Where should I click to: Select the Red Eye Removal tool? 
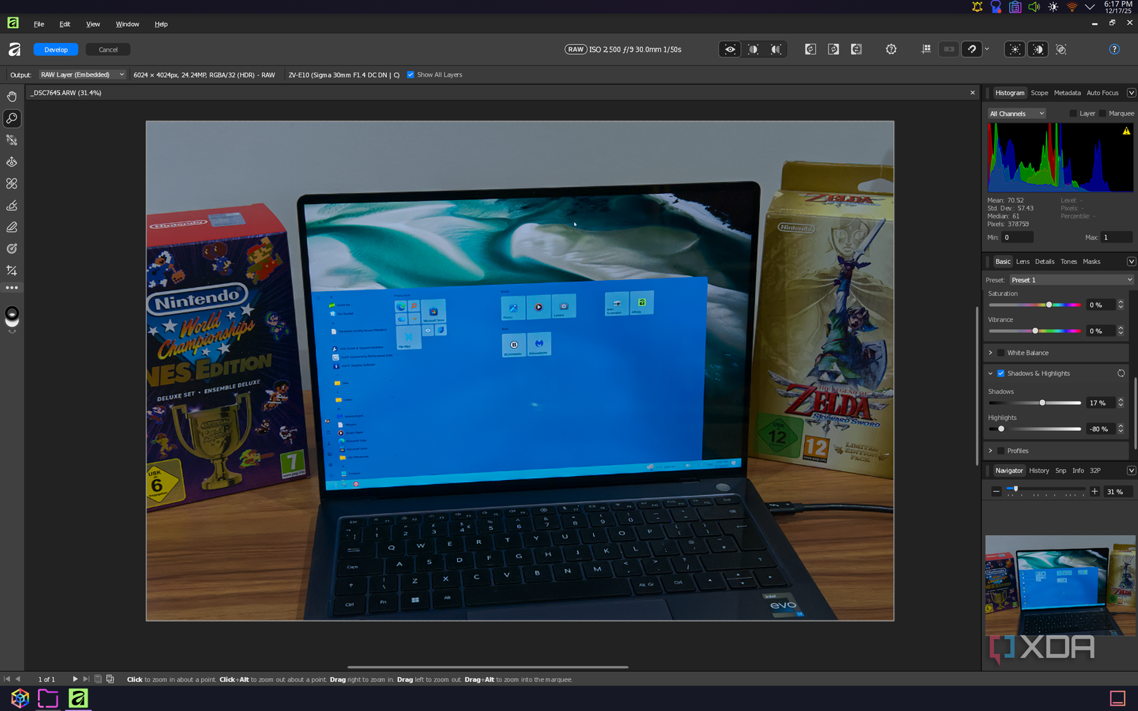pos(12,161)
